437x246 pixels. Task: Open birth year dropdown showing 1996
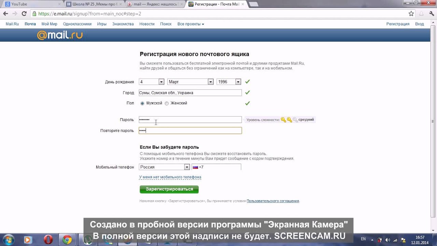click(229, 82)
